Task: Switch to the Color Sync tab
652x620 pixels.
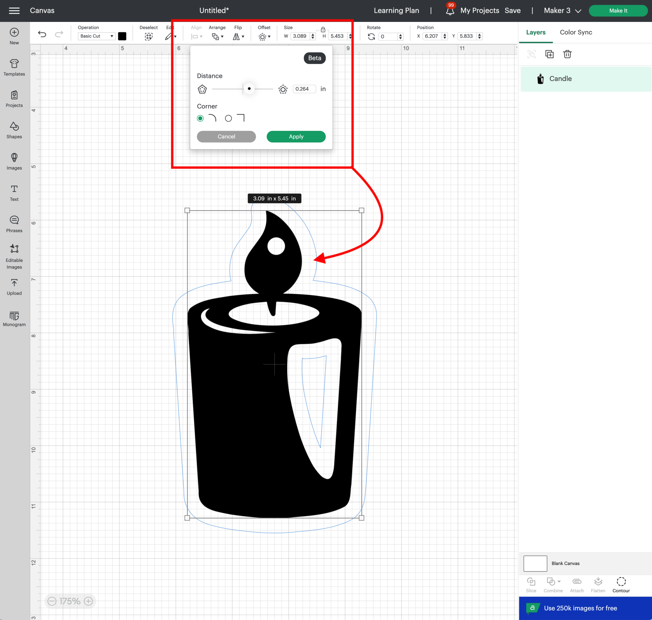Action: [x=576, y=32]
